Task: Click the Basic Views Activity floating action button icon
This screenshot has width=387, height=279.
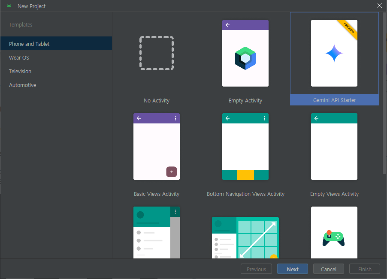Action: [172, 171]
